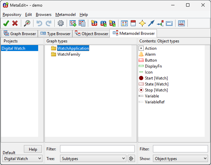211x165 pixels.
Task: Select the Action object type
Action: (151, 48)
